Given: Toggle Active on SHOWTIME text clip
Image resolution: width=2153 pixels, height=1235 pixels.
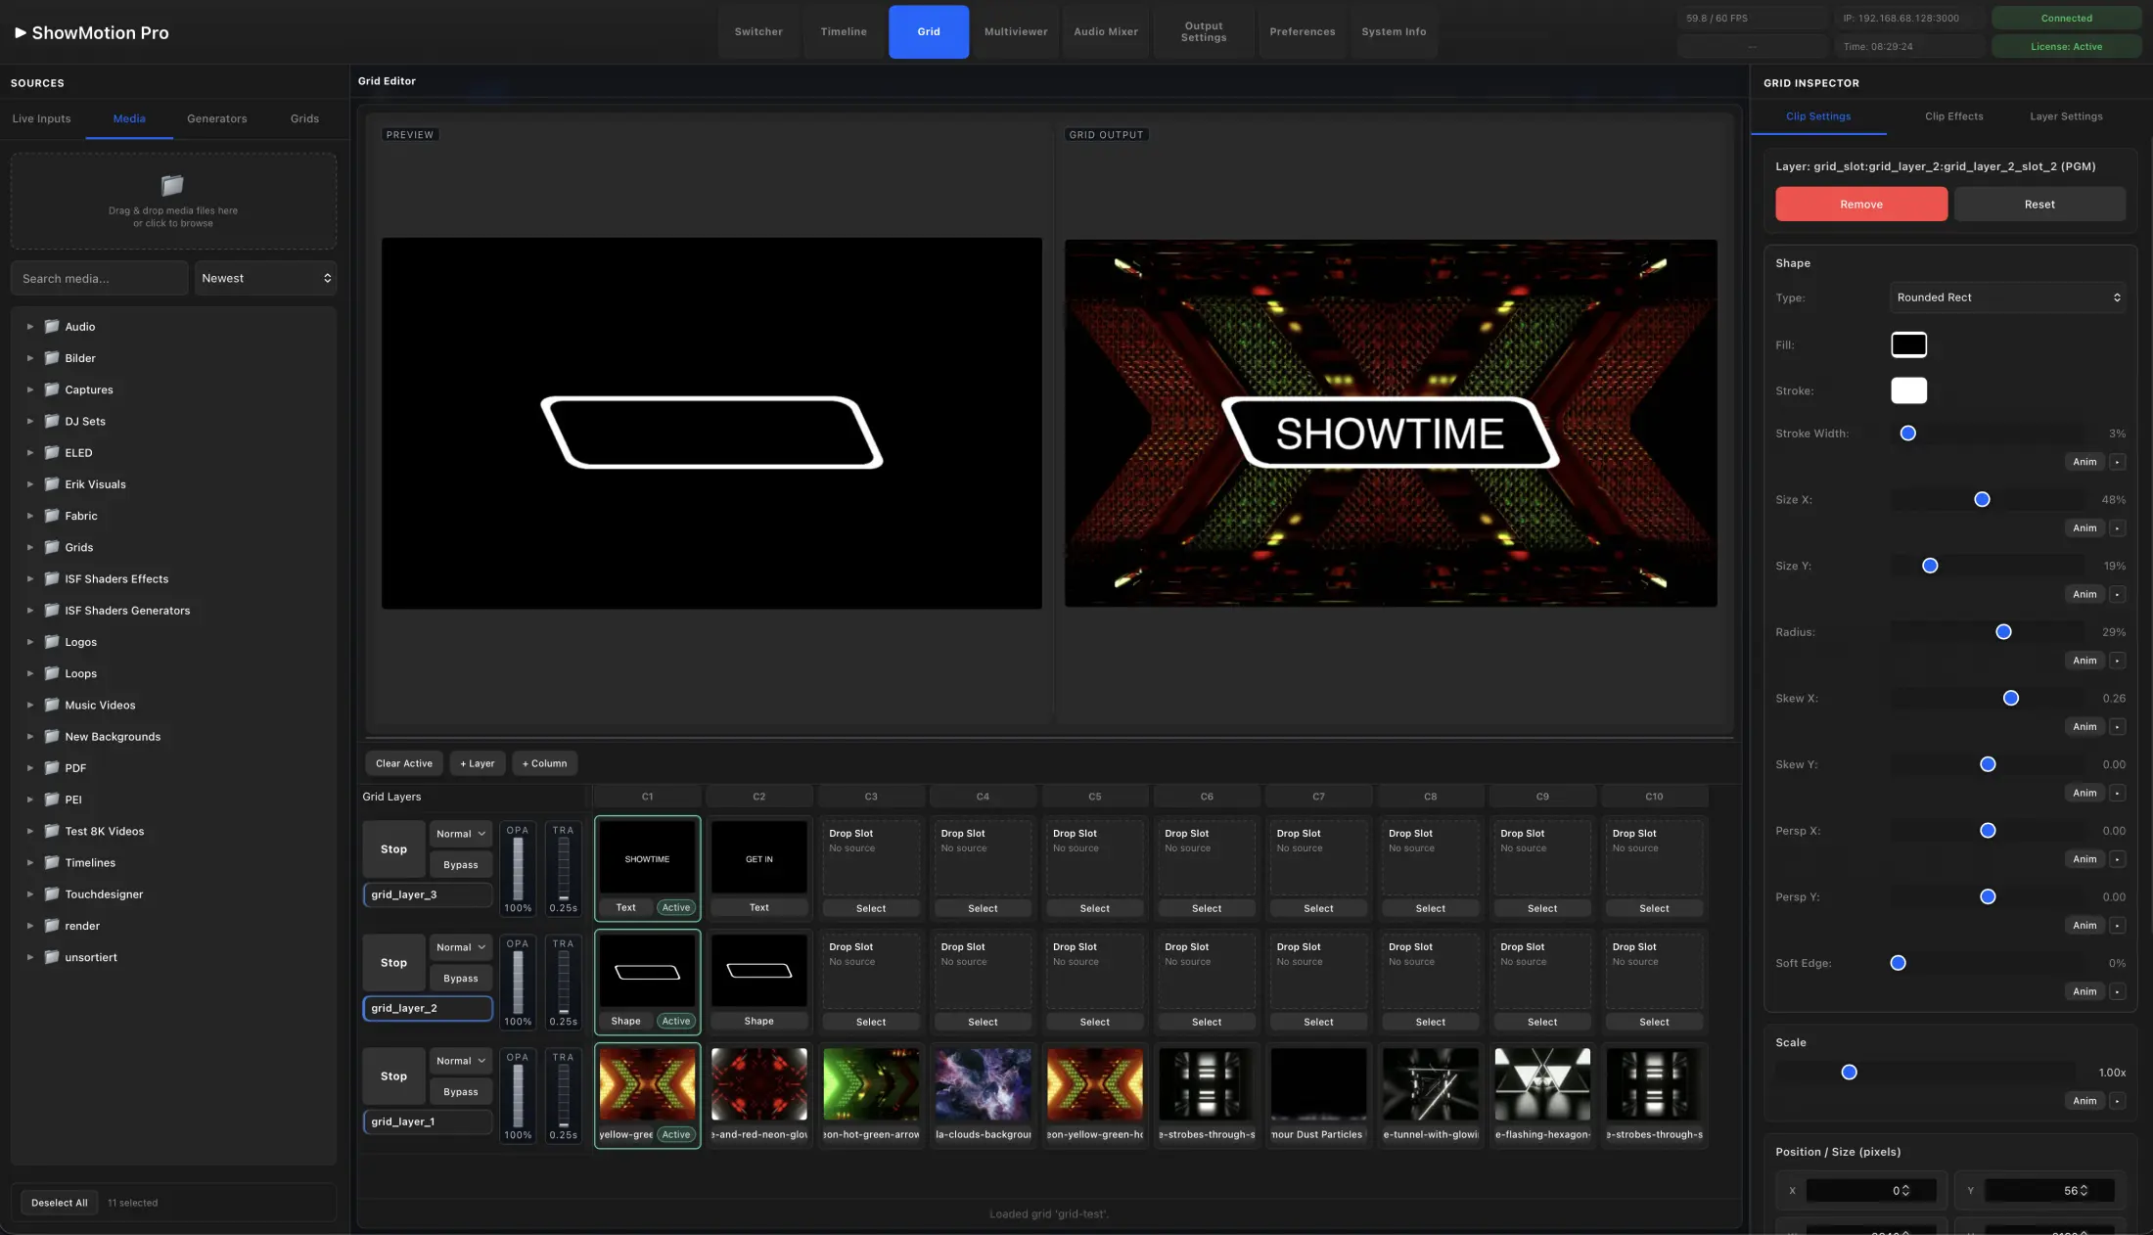Looking at the screenshot, I should point(676,907).
